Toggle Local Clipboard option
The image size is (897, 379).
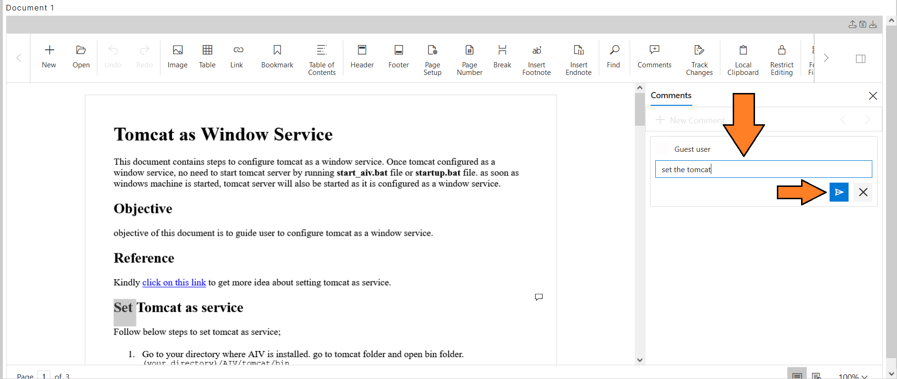click(x=743, y=60)
